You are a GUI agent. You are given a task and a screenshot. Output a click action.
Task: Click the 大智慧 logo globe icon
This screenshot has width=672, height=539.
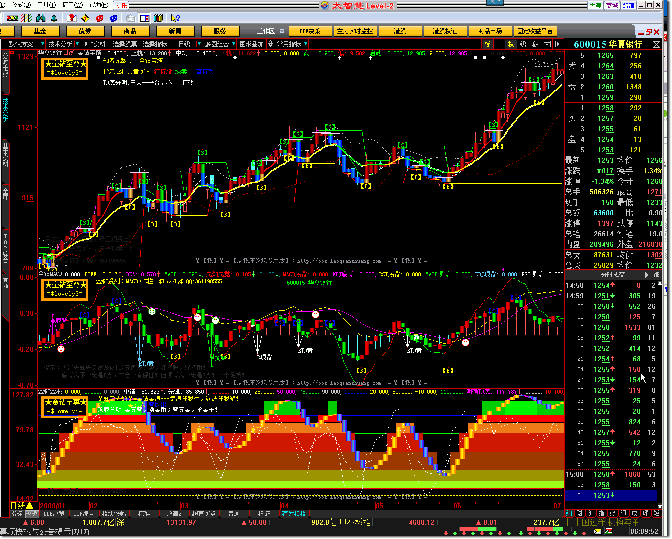coord(325,5)
